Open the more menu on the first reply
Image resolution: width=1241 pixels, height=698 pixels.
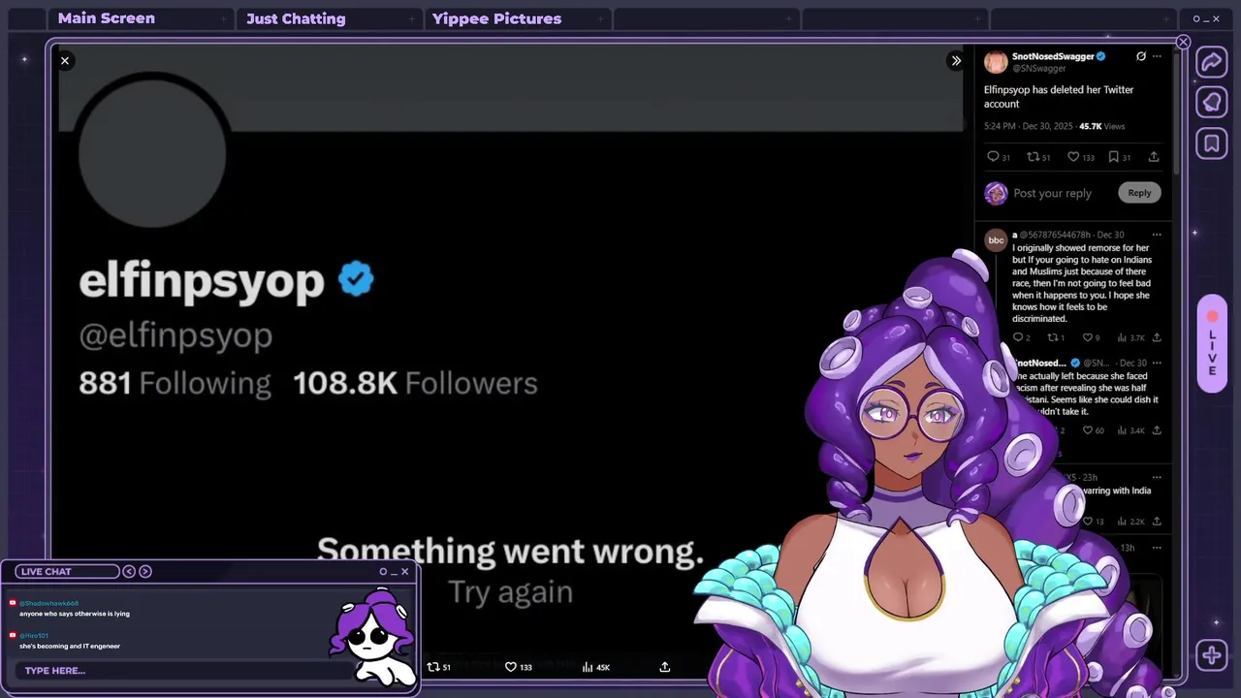[1157, 235]
